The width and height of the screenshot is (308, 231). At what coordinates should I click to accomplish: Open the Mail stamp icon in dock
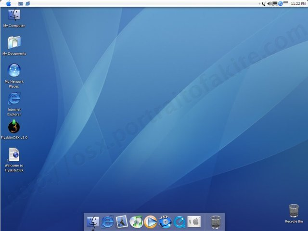click(122, 222)
